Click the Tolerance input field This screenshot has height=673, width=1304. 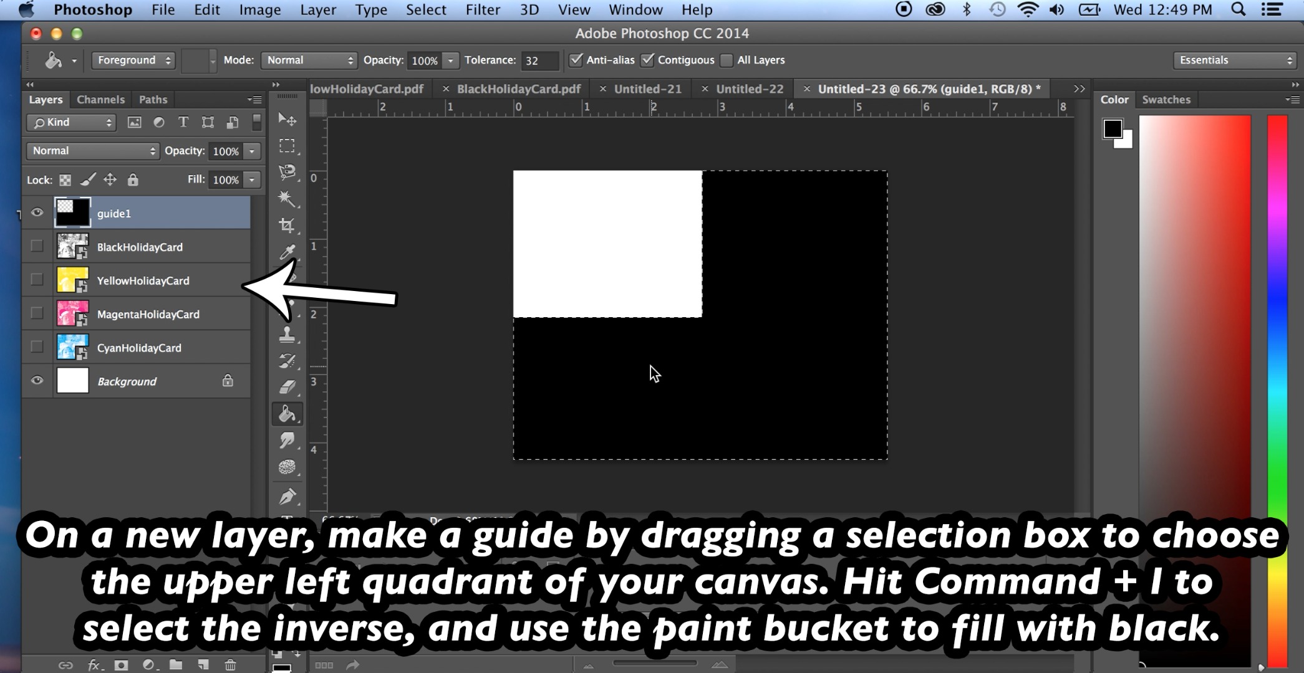pyautogui.click(x=539, y=60)
